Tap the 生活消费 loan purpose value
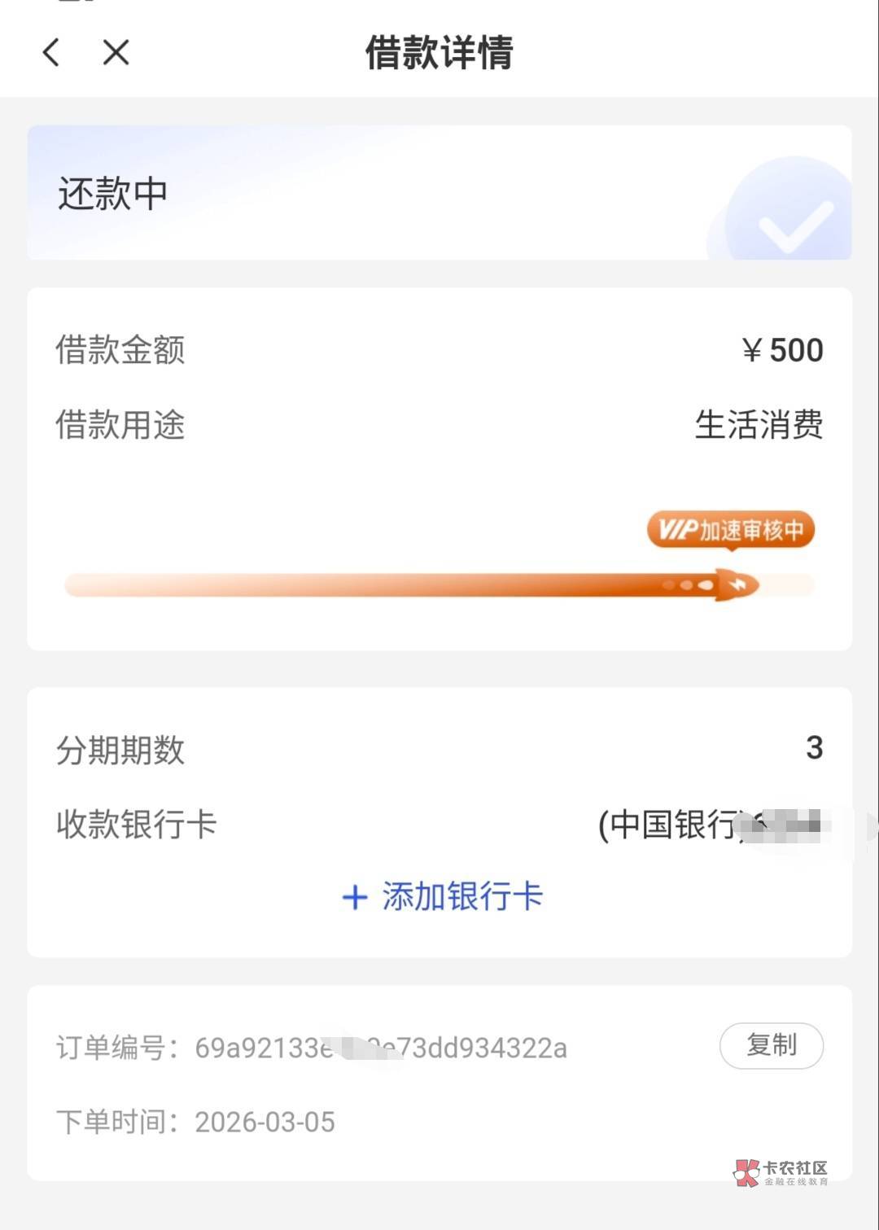Viewport: 879px width, 1230px height. [758, 425]
